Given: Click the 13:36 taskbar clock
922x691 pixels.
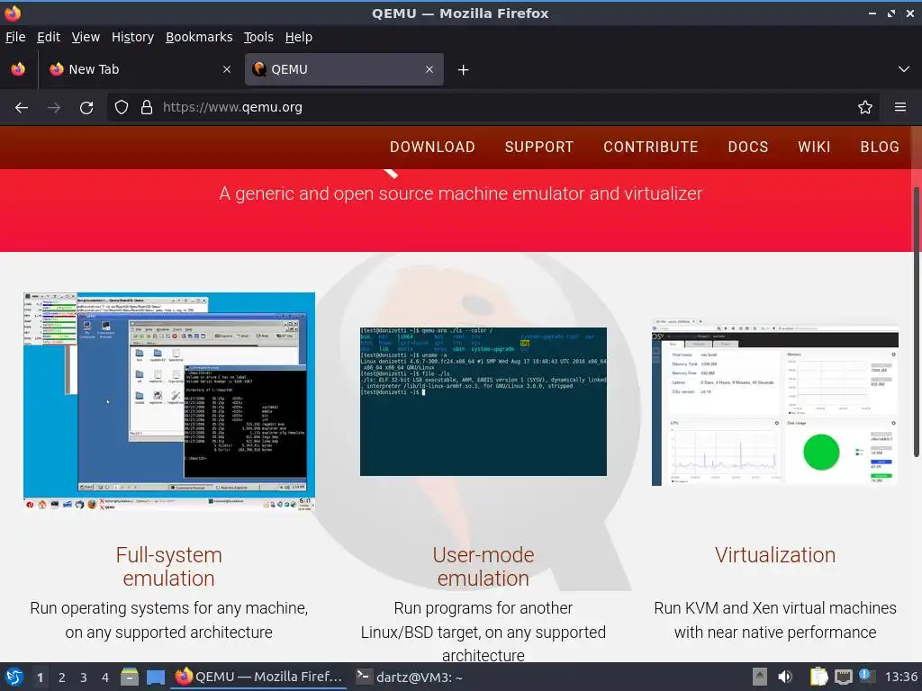Looking at the screenshot, I should (901, 677).
